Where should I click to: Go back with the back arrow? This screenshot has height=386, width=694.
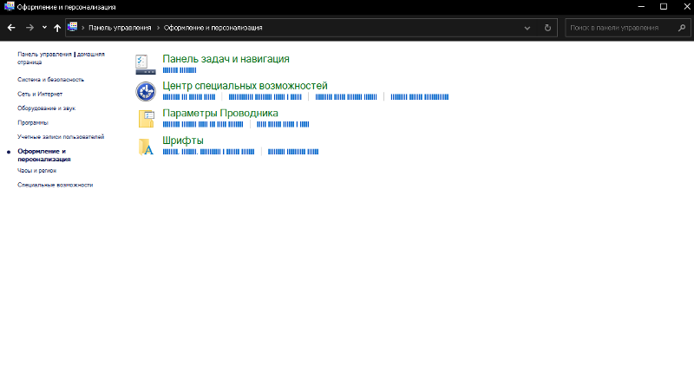11,28
